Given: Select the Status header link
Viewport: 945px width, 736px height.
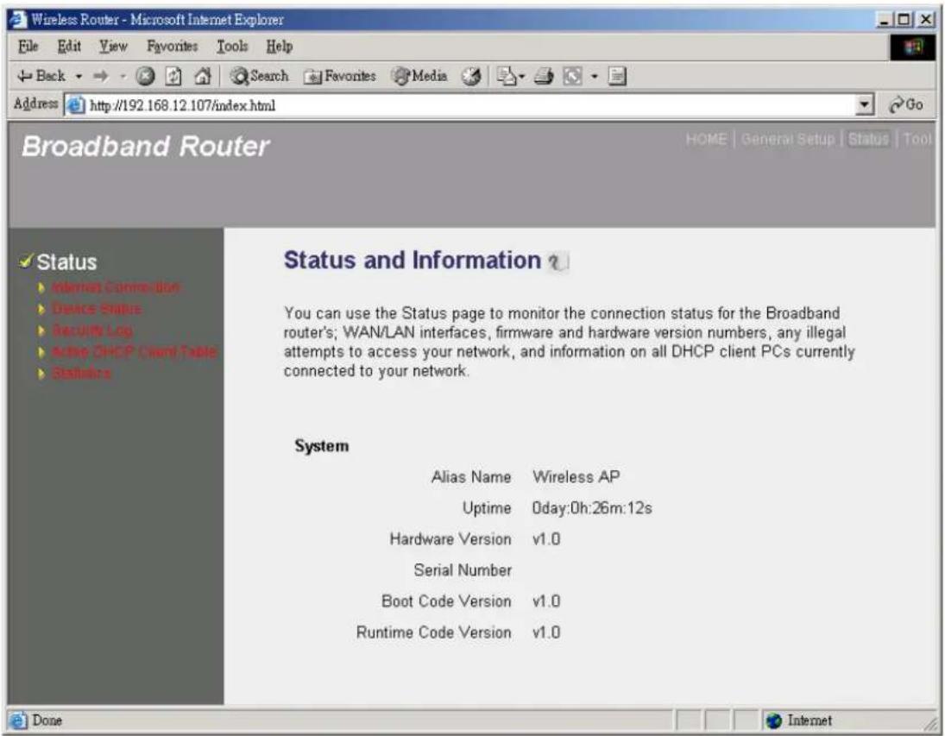Looking at the screenshot, I should click(868, 139).
